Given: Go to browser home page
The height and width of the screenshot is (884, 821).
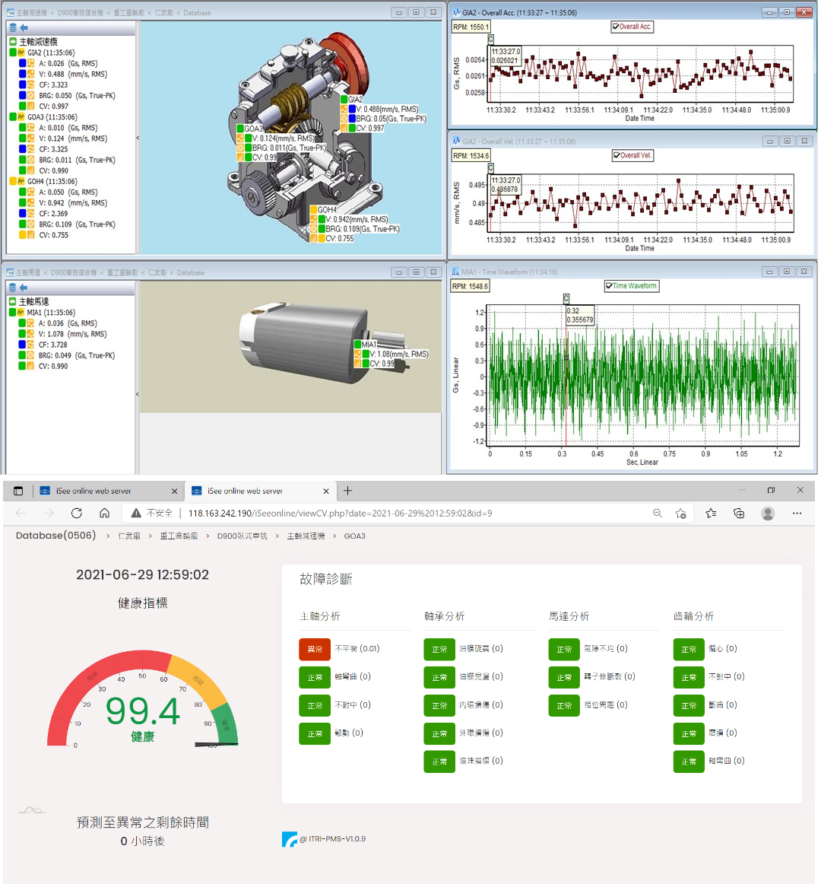Looking at the screenshot, I should click(104, 513).
